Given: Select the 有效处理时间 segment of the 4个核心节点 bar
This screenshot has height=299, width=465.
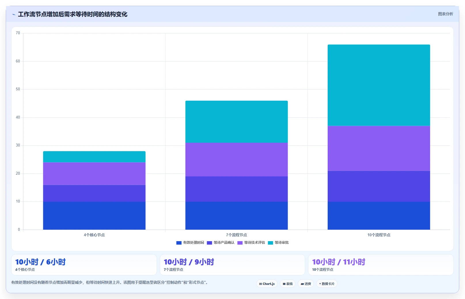Looking at the screenshot, I should pyautogui.click(x=94, y=216).
